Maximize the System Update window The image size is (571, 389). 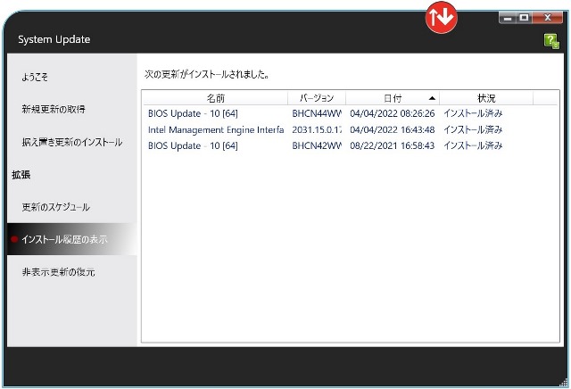pyautogui.click(x=524, y=18)
